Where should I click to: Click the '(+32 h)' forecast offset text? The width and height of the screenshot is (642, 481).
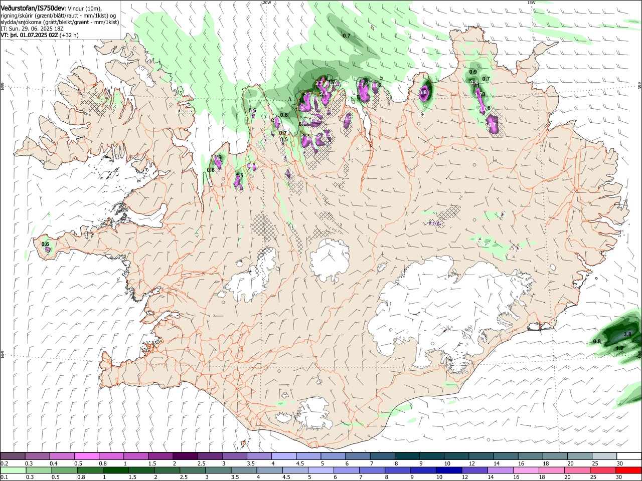coord(69,35)
